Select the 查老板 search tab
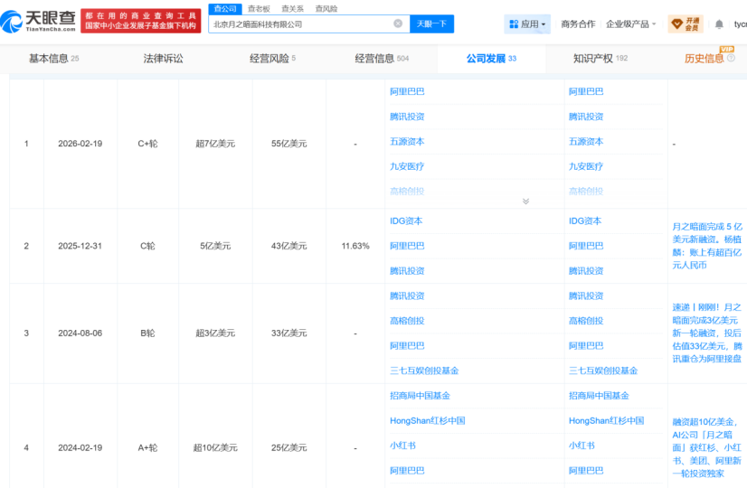This screenshot has height=488, width=747. pos(259,8)
